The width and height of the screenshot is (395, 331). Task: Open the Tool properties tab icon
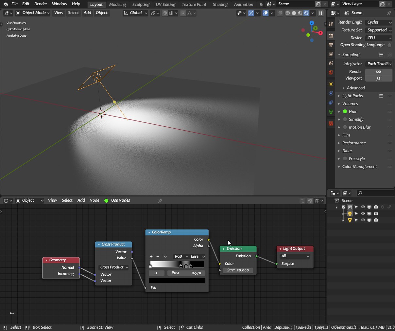click(x=331, y=24)
